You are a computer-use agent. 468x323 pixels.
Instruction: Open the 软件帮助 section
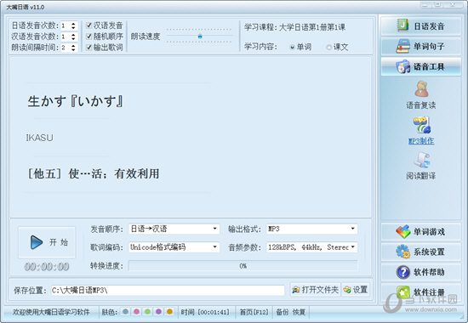[421, 272]
